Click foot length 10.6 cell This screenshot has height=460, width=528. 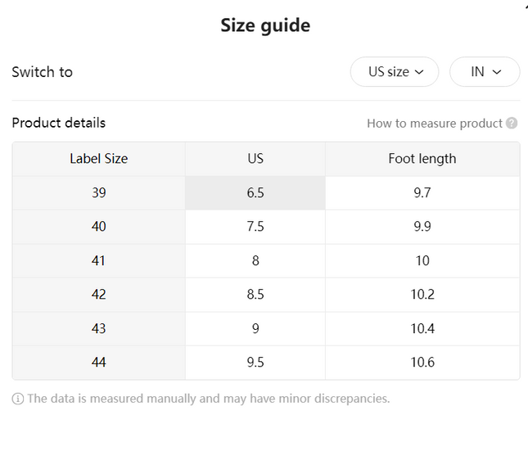pyautogui.click(x=422, y=363)
